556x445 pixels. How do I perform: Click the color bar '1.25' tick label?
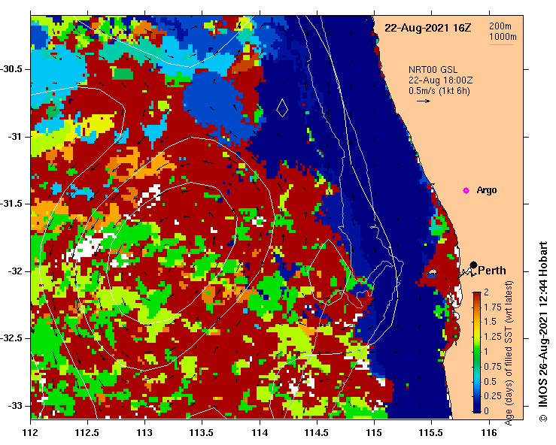pyautogui.click(x=493, y=337)
